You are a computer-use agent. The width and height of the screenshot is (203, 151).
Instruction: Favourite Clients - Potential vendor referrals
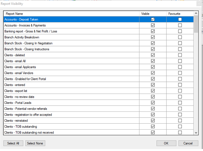pos(180,108)
